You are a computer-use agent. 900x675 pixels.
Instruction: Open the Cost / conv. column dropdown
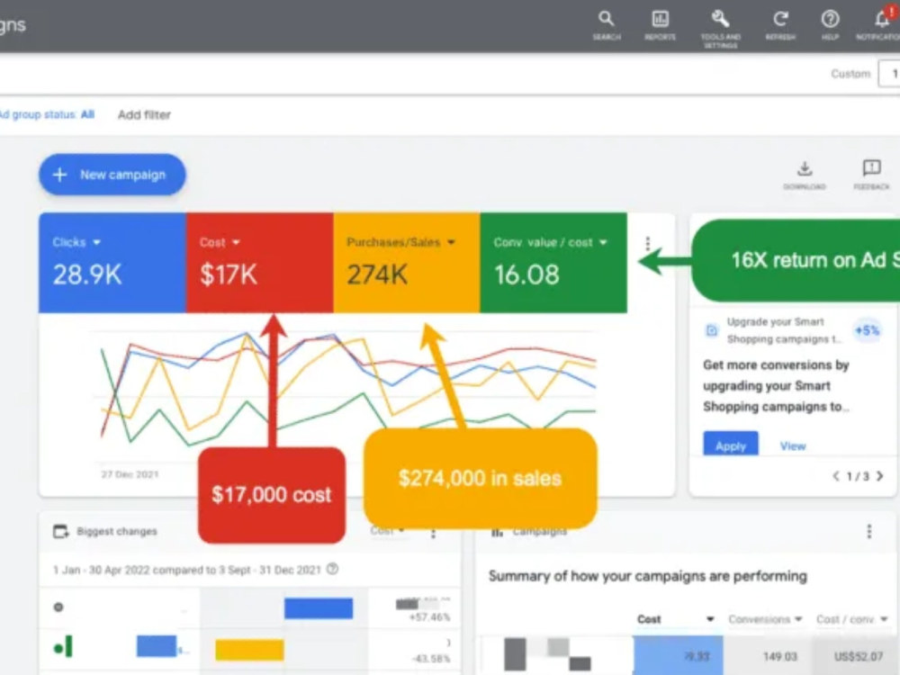point(884,619)
